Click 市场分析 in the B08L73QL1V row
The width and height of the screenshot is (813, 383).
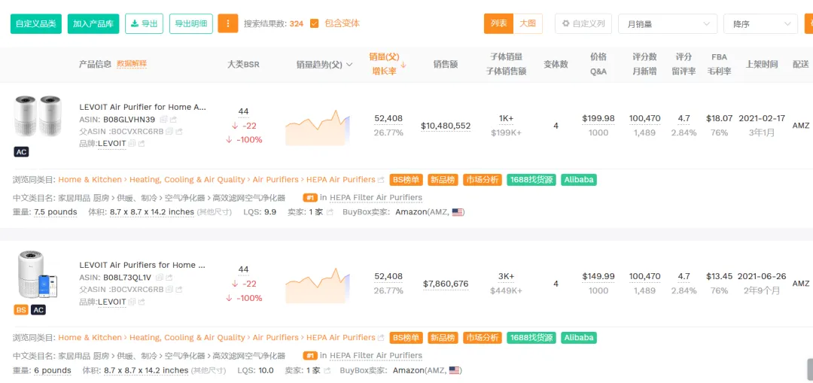(x=483, y=338)
